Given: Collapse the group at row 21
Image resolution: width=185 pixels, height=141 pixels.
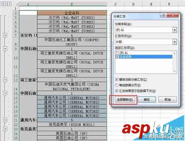Looking at the screenshot, I should pos(5,120).
